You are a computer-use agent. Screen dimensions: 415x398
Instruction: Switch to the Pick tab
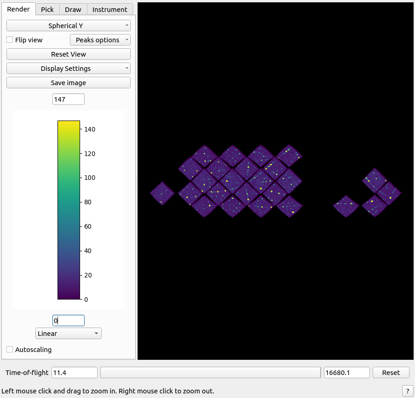coord(47,9)
